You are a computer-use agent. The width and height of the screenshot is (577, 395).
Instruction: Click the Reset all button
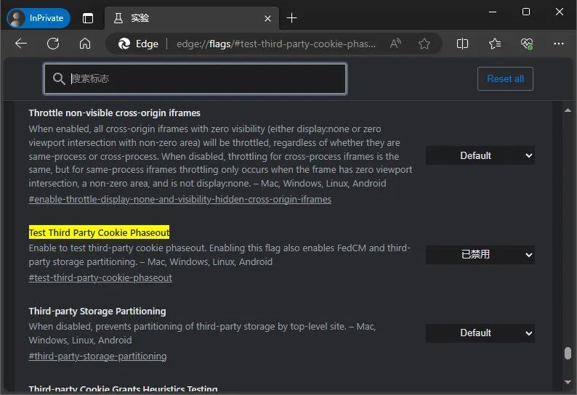(x=505, y=78)
